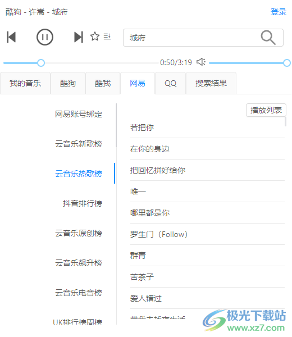Play the song 把回忆拼好给你
Screen dimensions: 292x337
pyautogui.click(x=207, y=170)
